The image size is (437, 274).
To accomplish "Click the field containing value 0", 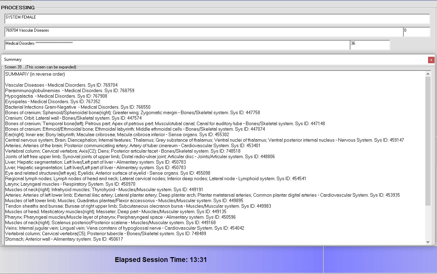I will pyautogui.click(x=416, y=32).
